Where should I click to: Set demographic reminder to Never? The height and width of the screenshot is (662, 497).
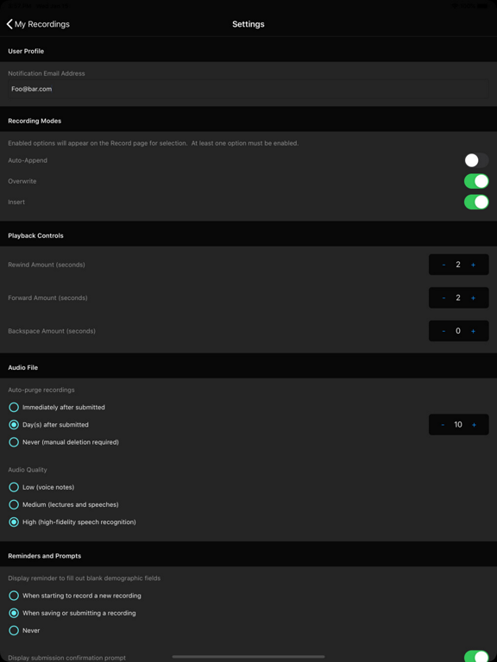24,630
